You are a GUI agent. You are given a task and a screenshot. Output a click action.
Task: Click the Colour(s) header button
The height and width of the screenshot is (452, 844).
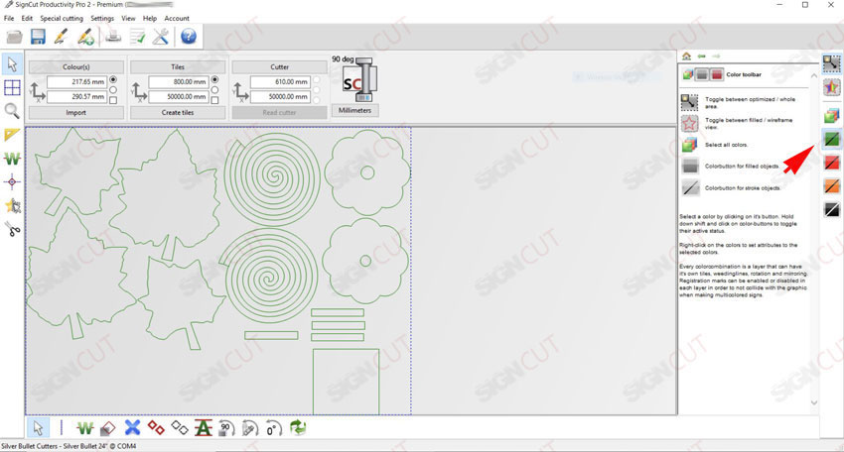[75, 67]
